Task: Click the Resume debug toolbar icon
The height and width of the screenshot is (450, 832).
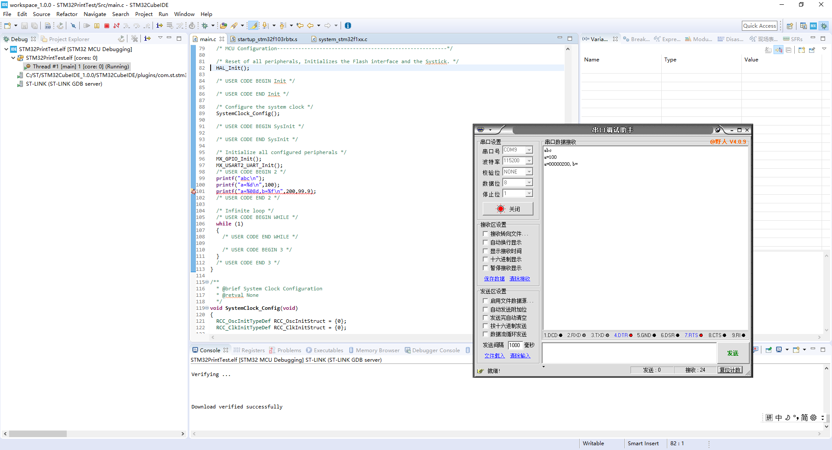Action: point(87,26)
